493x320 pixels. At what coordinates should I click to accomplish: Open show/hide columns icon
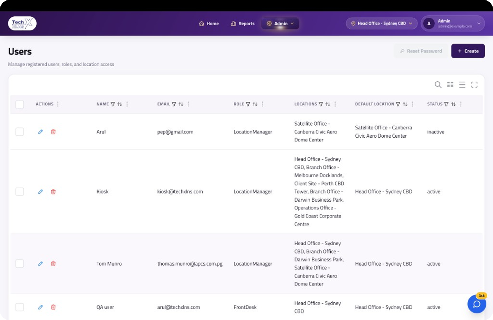[450, 85]
